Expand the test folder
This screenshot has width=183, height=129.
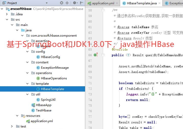12,126
